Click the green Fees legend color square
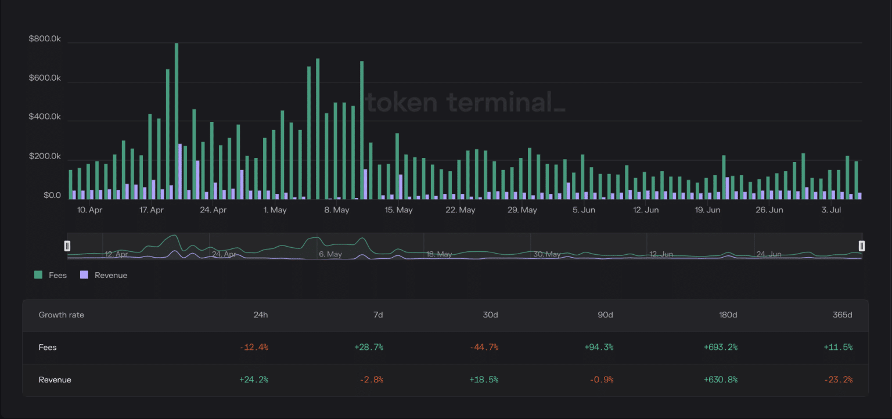Screen dimensions: 892x419 (x=38, y=275)
